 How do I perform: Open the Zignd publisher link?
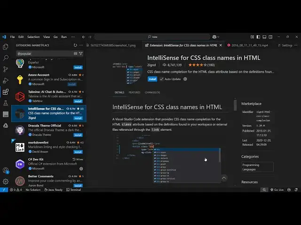tap(151, 65)
